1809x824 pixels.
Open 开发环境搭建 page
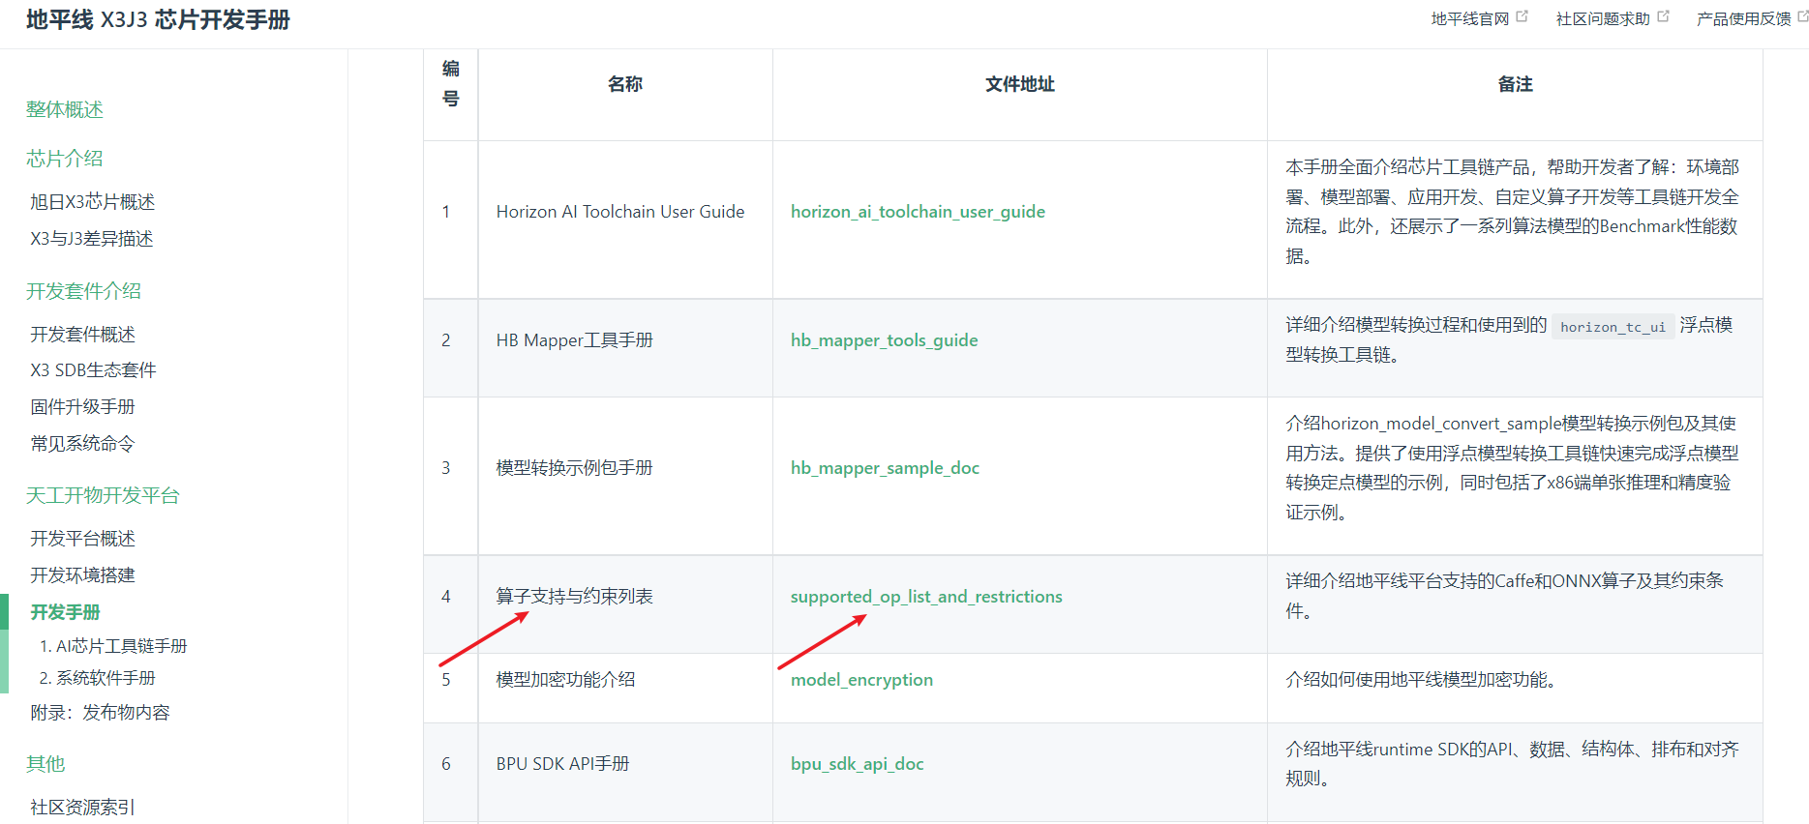pos(82,575)
